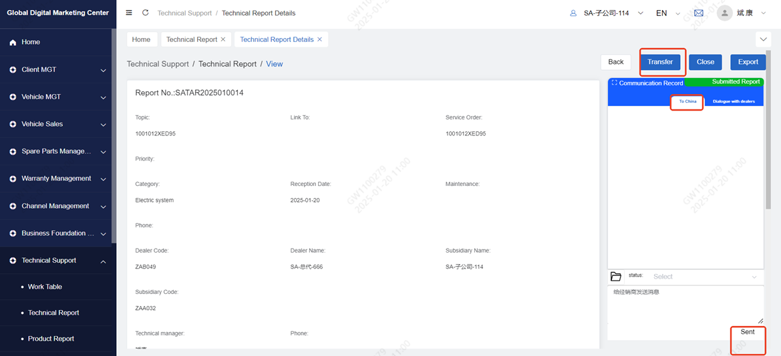This screenshot has width=781, height=356.
Task: Click the fullscreen icon beside Communication Record
Action: (x=614, y=83)
